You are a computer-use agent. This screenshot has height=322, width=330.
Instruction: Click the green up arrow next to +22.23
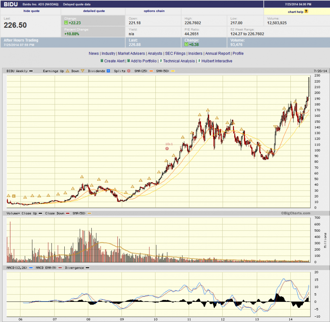pos(66,23)
